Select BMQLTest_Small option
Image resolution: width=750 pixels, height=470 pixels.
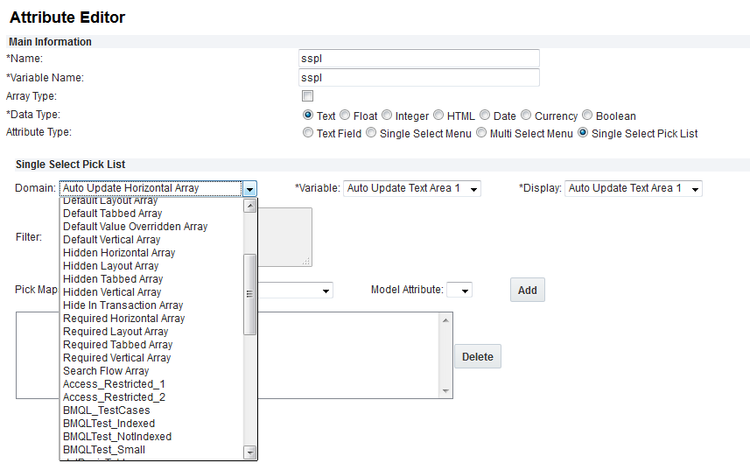tap(151, 450)
